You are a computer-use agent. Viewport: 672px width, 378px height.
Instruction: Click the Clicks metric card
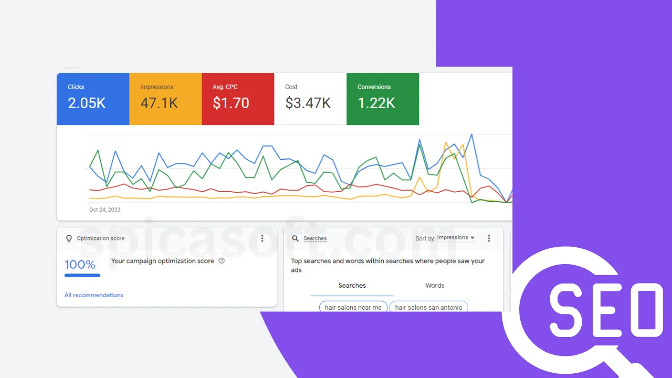pyautogui.click(x=93, y=99)
